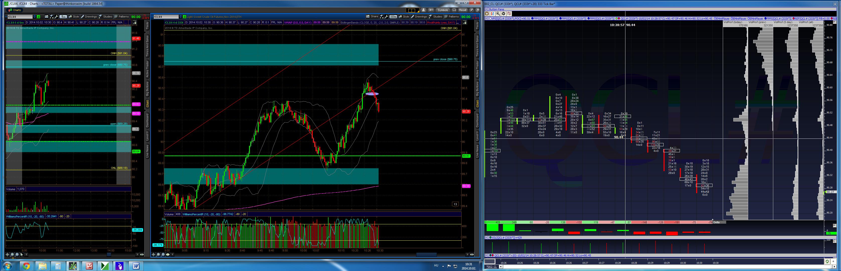
Task: Click Share button in the 333-tick chart
Action: coord(372,17)
